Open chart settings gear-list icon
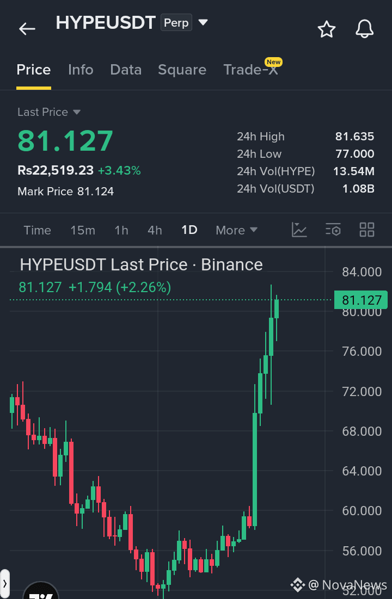Viewport: 392px width, 599px height. [333, 230]
